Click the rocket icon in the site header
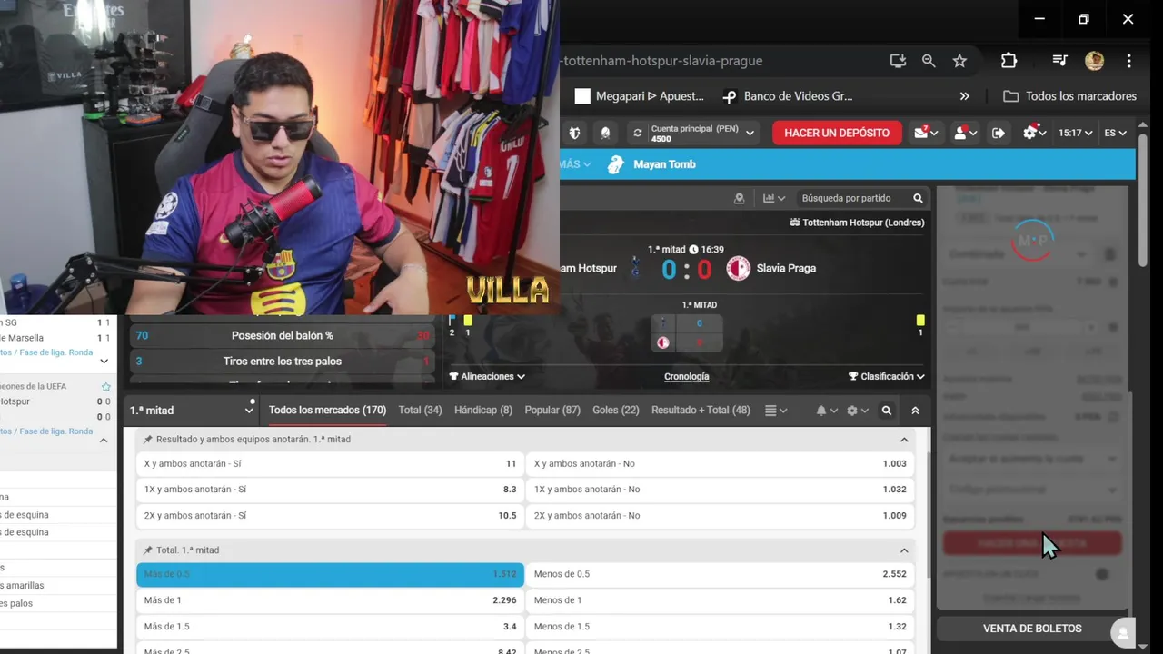Screen dimensions: 1163x654 pos(606,133)
